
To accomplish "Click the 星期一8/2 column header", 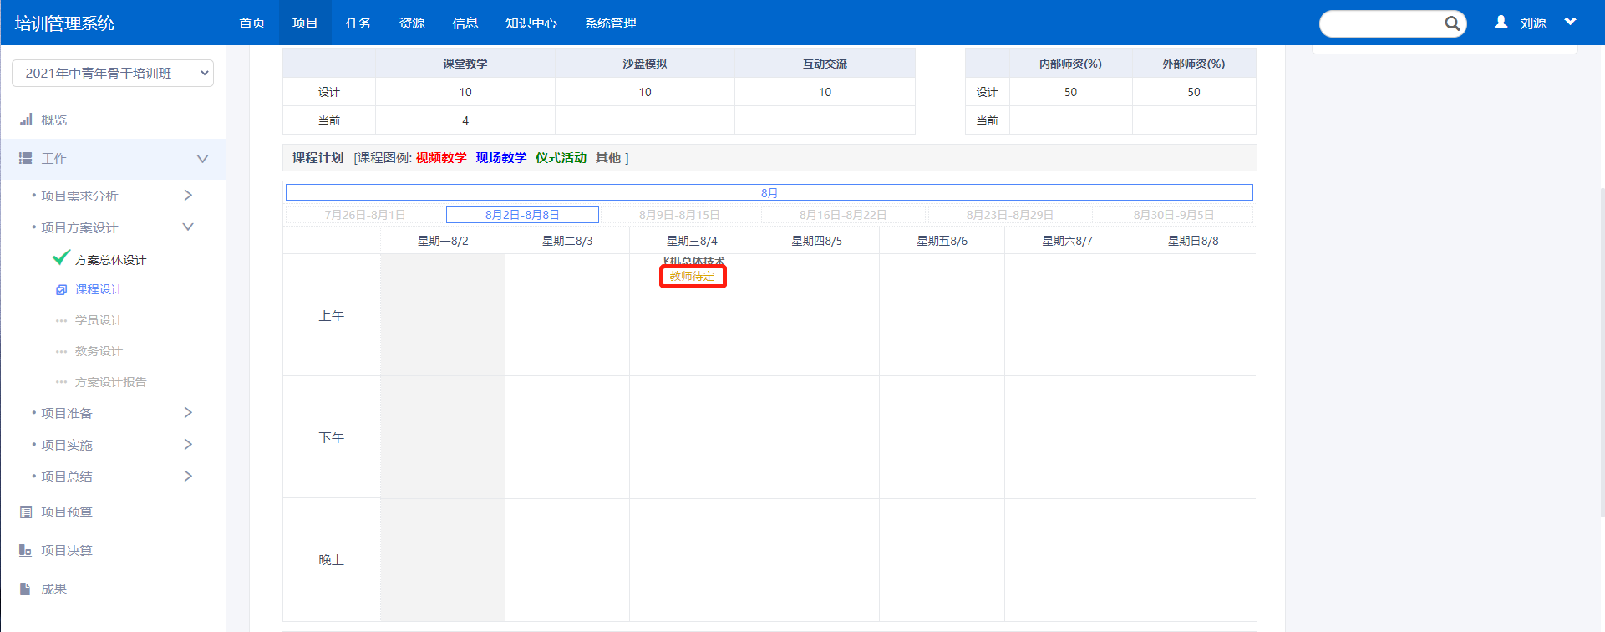I will click(x=443, y=241).
